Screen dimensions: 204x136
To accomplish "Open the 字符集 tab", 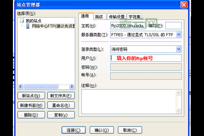I will tap(134, 17).
